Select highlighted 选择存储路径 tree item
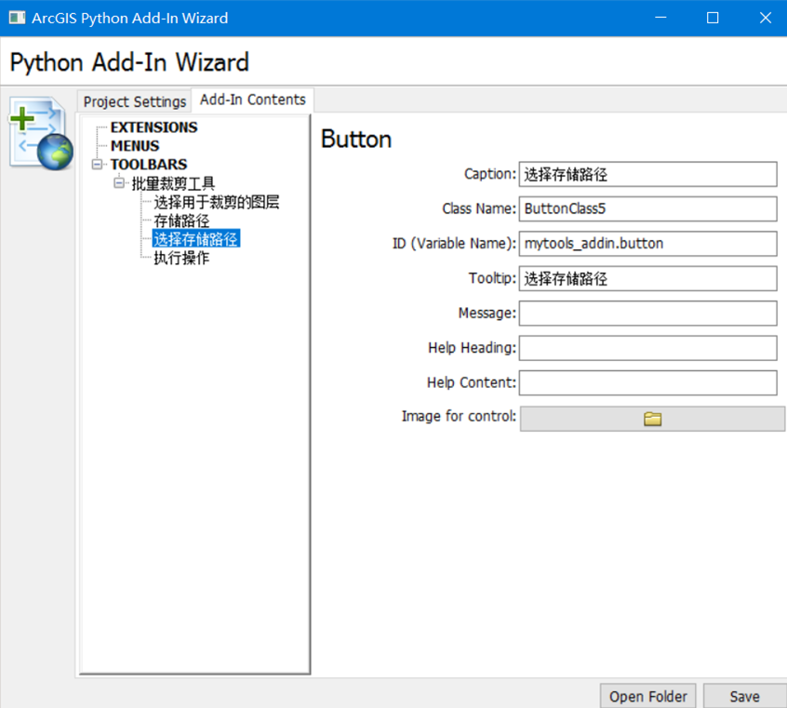Screen dimensions: 787x708 pos(195,239)
